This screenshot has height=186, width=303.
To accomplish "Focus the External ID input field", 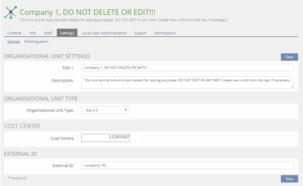I will tap(188, 165).
